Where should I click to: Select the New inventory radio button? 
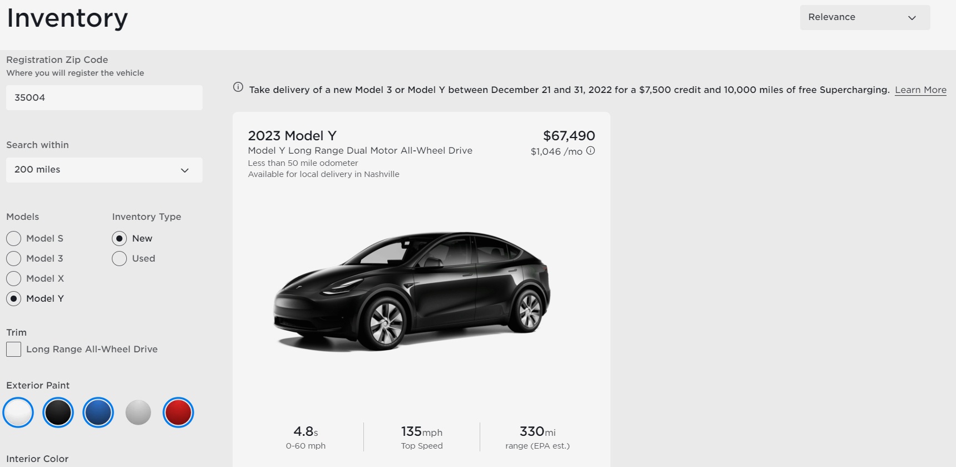click(x=119, y=238)
